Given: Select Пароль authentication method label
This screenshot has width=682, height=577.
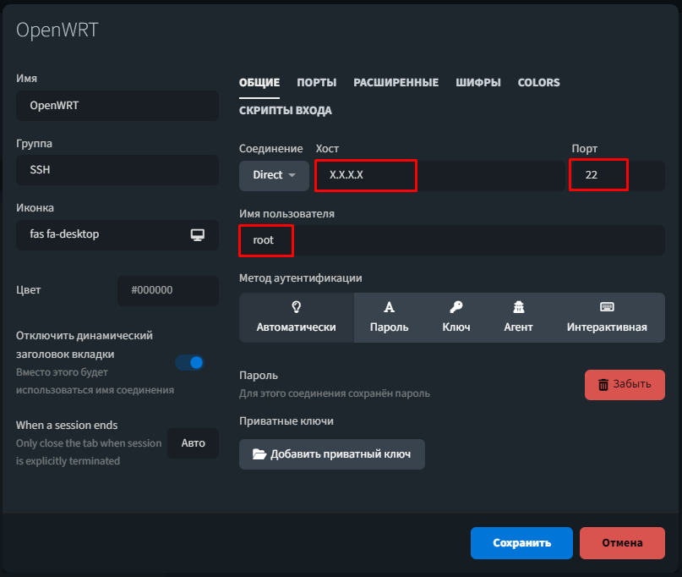Looking at the screenshot, I should [389, 327].
